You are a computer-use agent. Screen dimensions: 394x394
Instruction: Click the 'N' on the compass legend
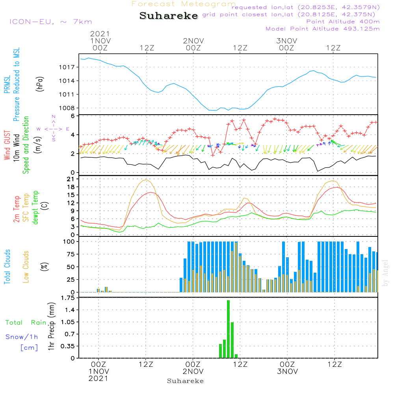(x=54, y=117)
